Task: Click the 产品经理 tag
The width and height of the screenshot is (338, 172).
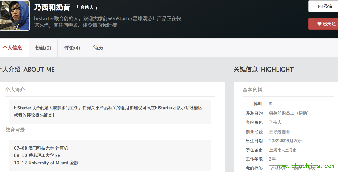Action: 278,169
